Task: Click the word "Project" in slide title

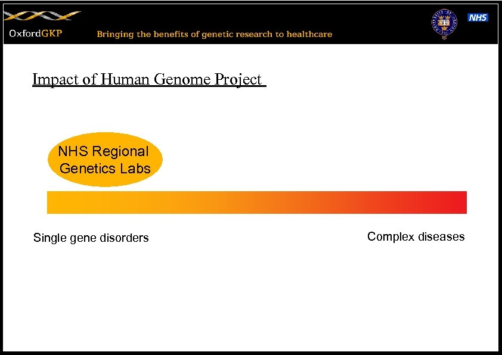Action: click(x=238, y=79)
